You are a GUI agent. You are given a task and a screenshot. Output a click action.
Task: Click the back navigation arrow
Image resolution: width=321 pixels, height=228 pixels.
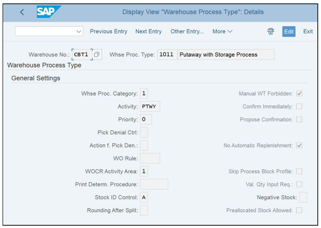coord(22,12)
